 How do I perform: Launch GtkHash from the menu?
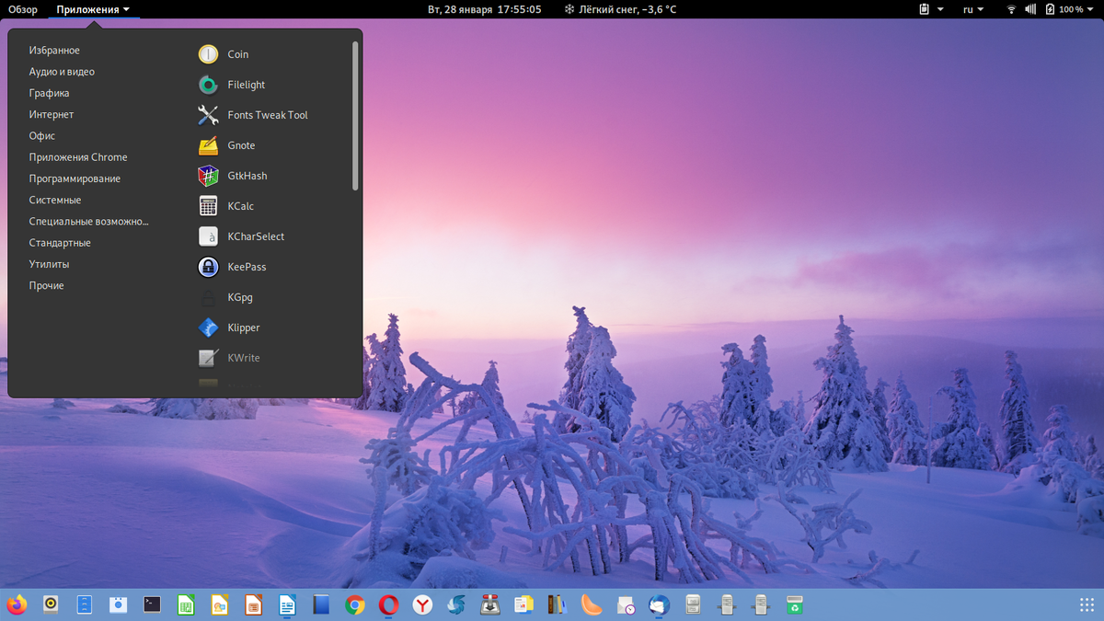click(209, 176)
